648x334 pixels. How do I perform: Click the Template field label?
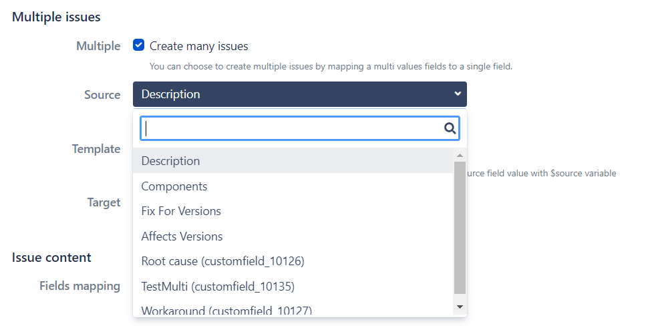[96, 149]
